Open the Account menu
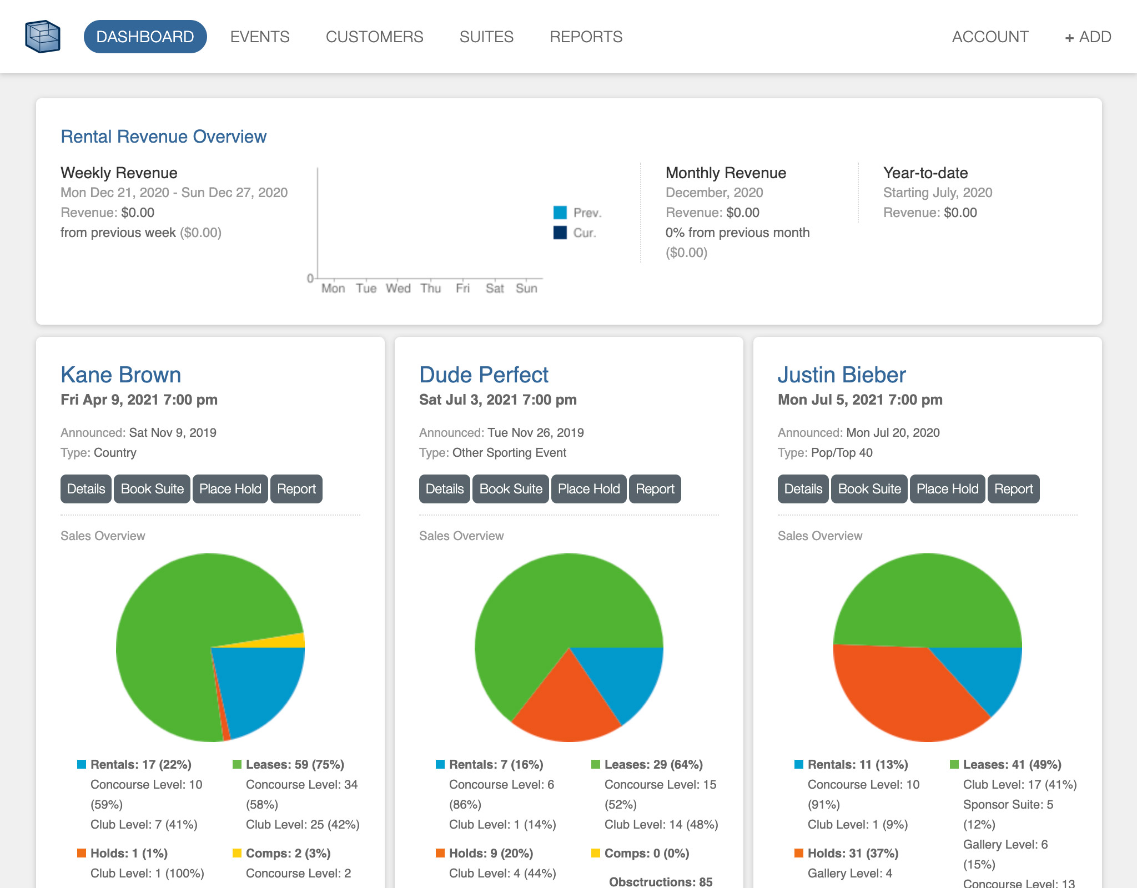This screenshot has height=888, width=1137. 990,37
